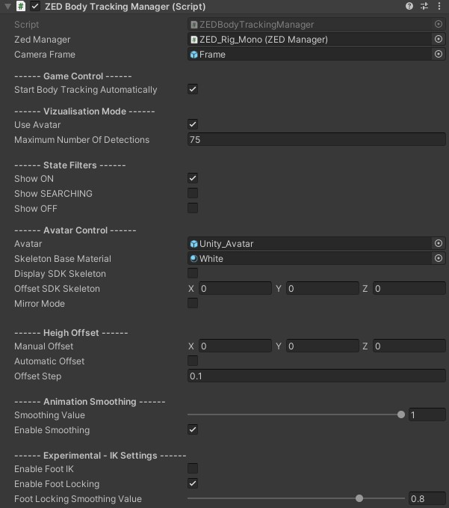Viewport: 449px width, 508px height.
Task: Click the Offset SDK Skeleton label
Action: [57, 288]
